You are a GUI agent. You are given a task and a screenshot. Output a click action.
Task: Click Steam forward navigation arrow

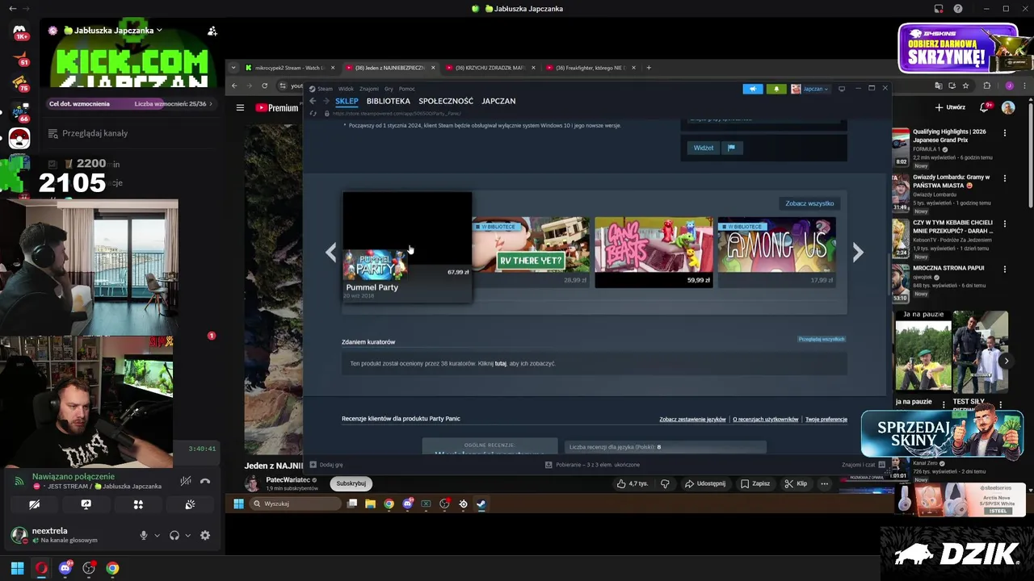pyautogui.click(x=326, y=101)
